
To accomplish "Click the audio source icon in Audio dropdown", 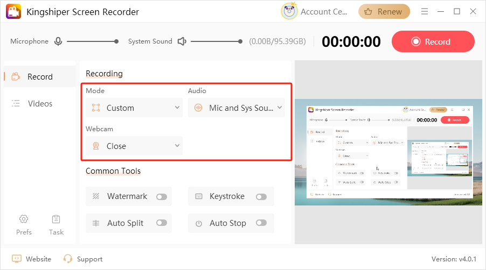I will click(198, 108).
